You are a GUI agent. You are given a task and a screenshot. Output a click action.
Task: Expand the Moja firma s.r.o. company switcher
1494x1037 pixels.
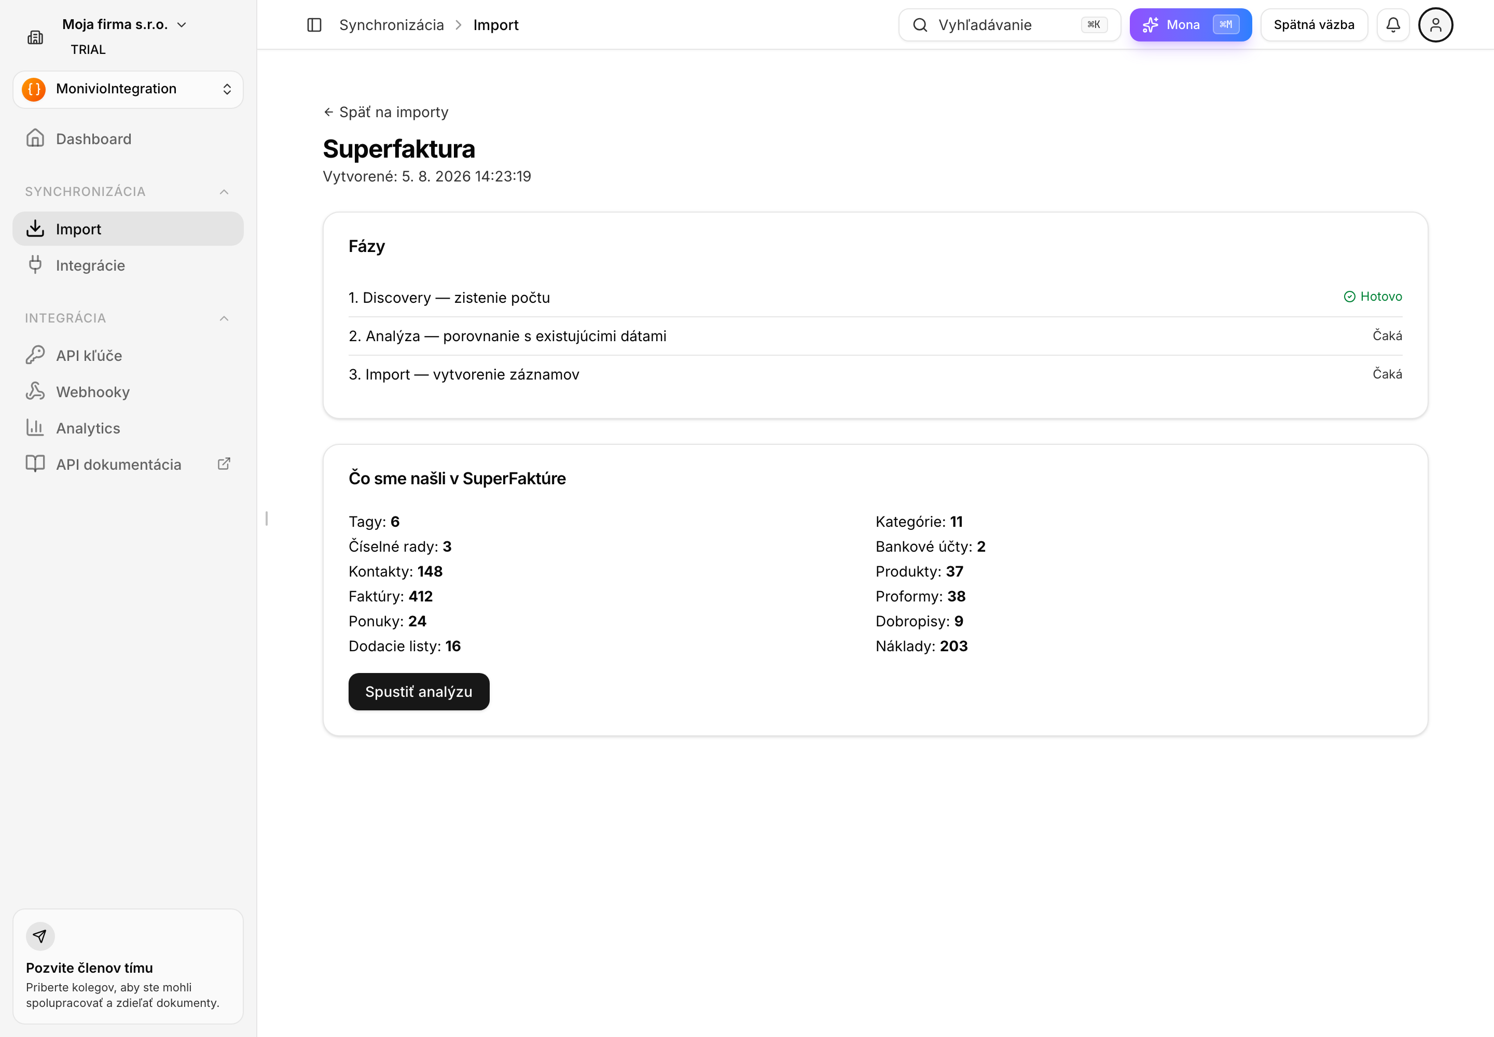tap(125, 25)
